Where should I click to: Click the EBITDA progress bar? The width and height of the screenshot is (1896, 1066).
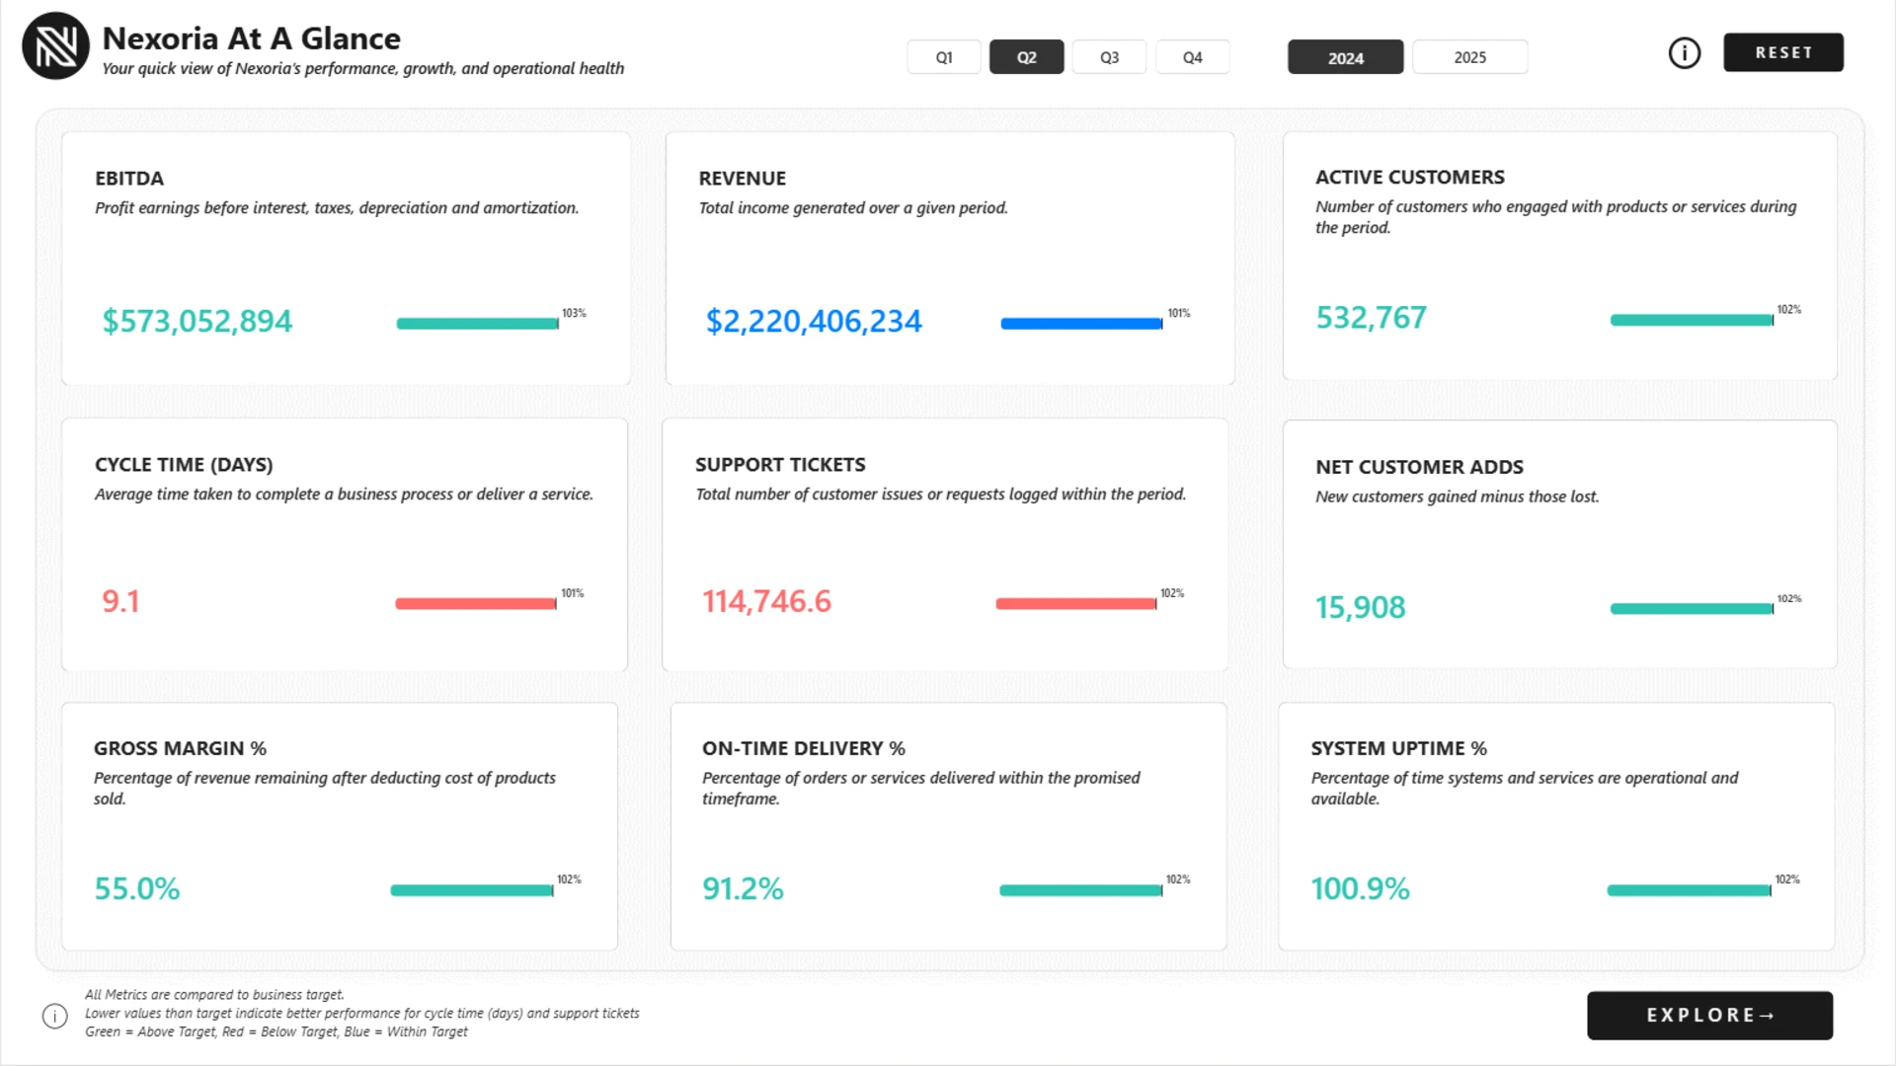(477, 324)
